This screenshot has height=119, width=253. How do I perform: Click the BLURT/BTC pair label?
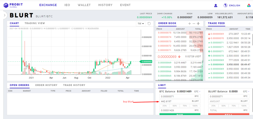44,16
